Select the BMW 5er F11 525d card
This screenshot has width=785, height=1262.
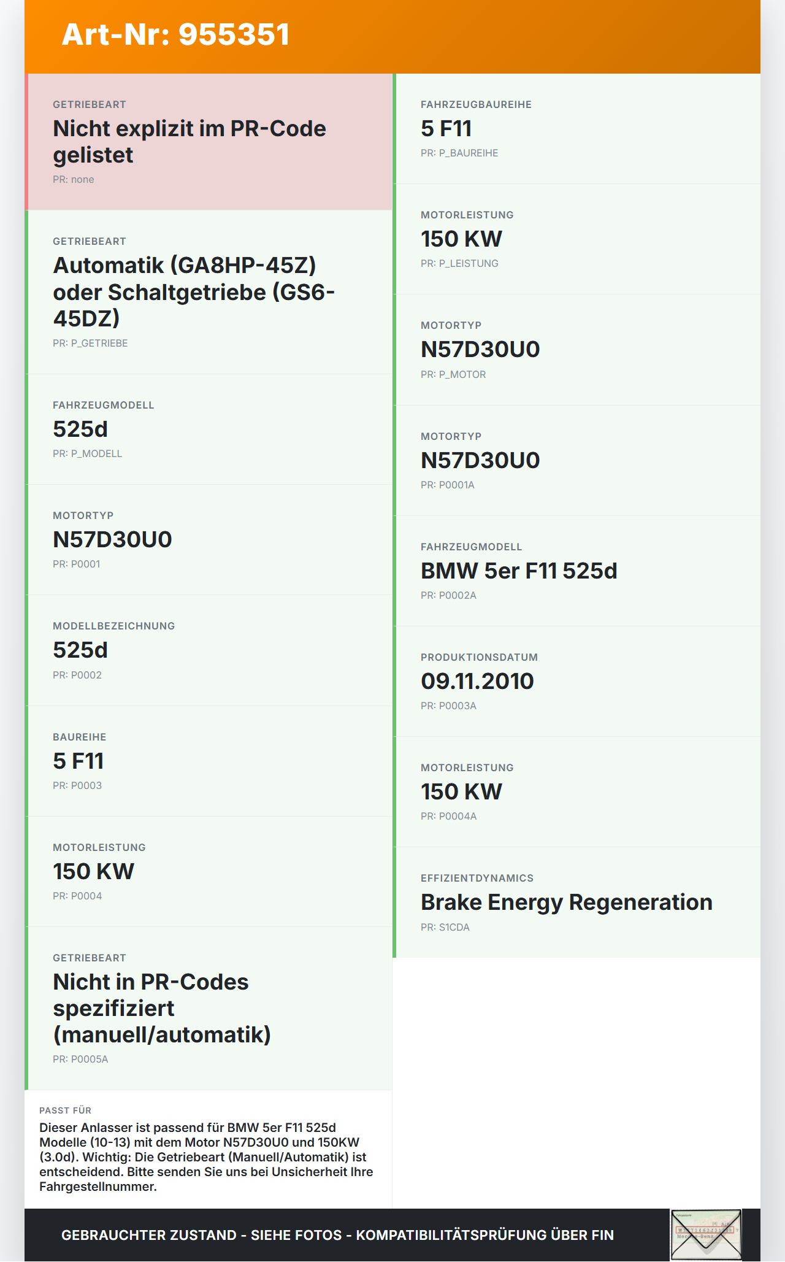pyautogui.click(x=576, y=571)
